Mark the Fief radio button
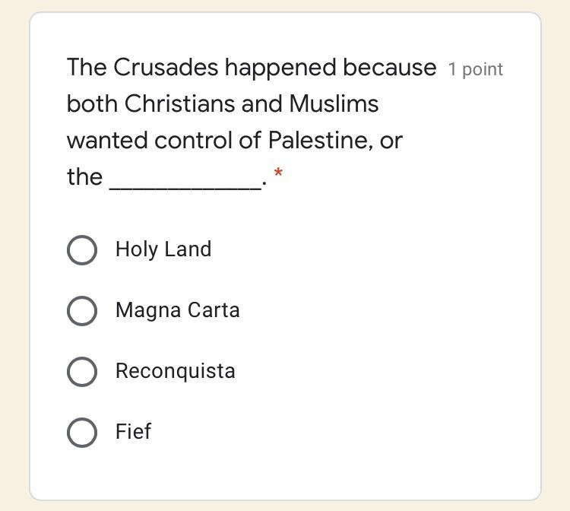Image resolution: width=570 pixels, height=511 pixels. point(82,432)
